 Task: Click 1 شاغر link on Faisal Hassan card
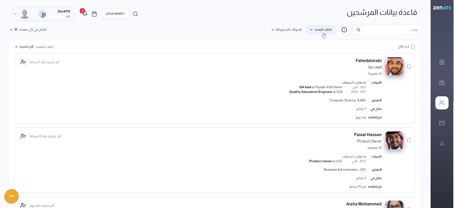tap(361, 178)
